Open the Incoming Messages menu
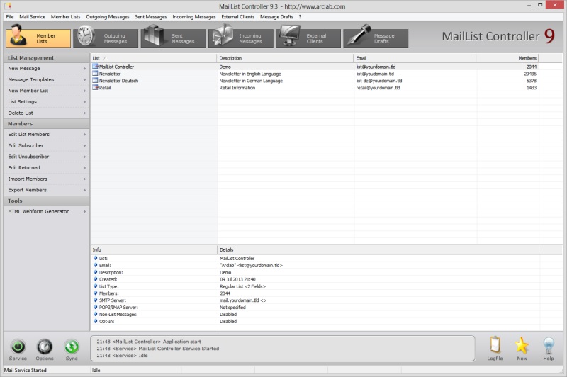 coord(193,16)
